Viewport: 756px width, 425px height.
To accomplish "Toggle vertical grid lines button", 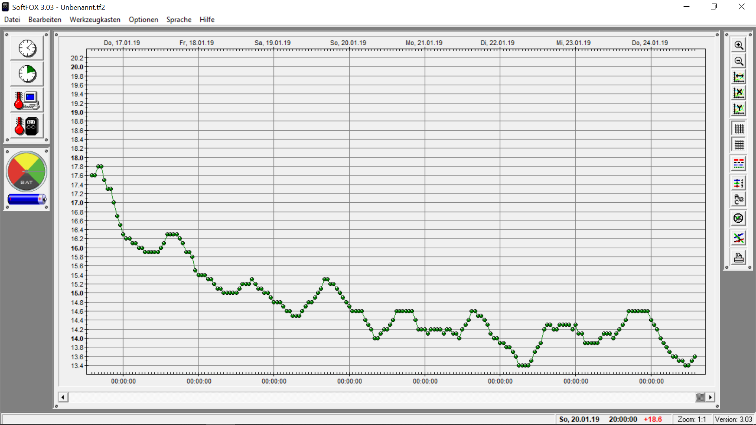I will pos(739,129).
